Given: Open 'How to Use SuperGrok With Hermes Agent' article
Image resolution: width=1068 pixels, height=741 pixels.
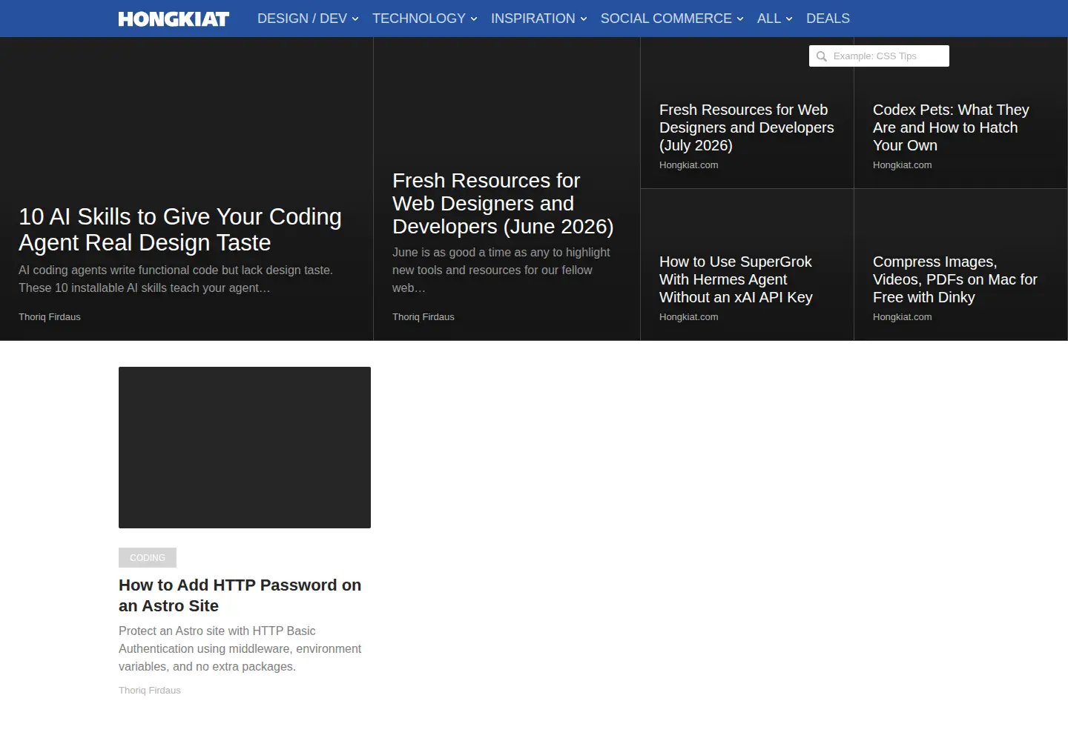Looking at the screenshot, I should point(736,279).
